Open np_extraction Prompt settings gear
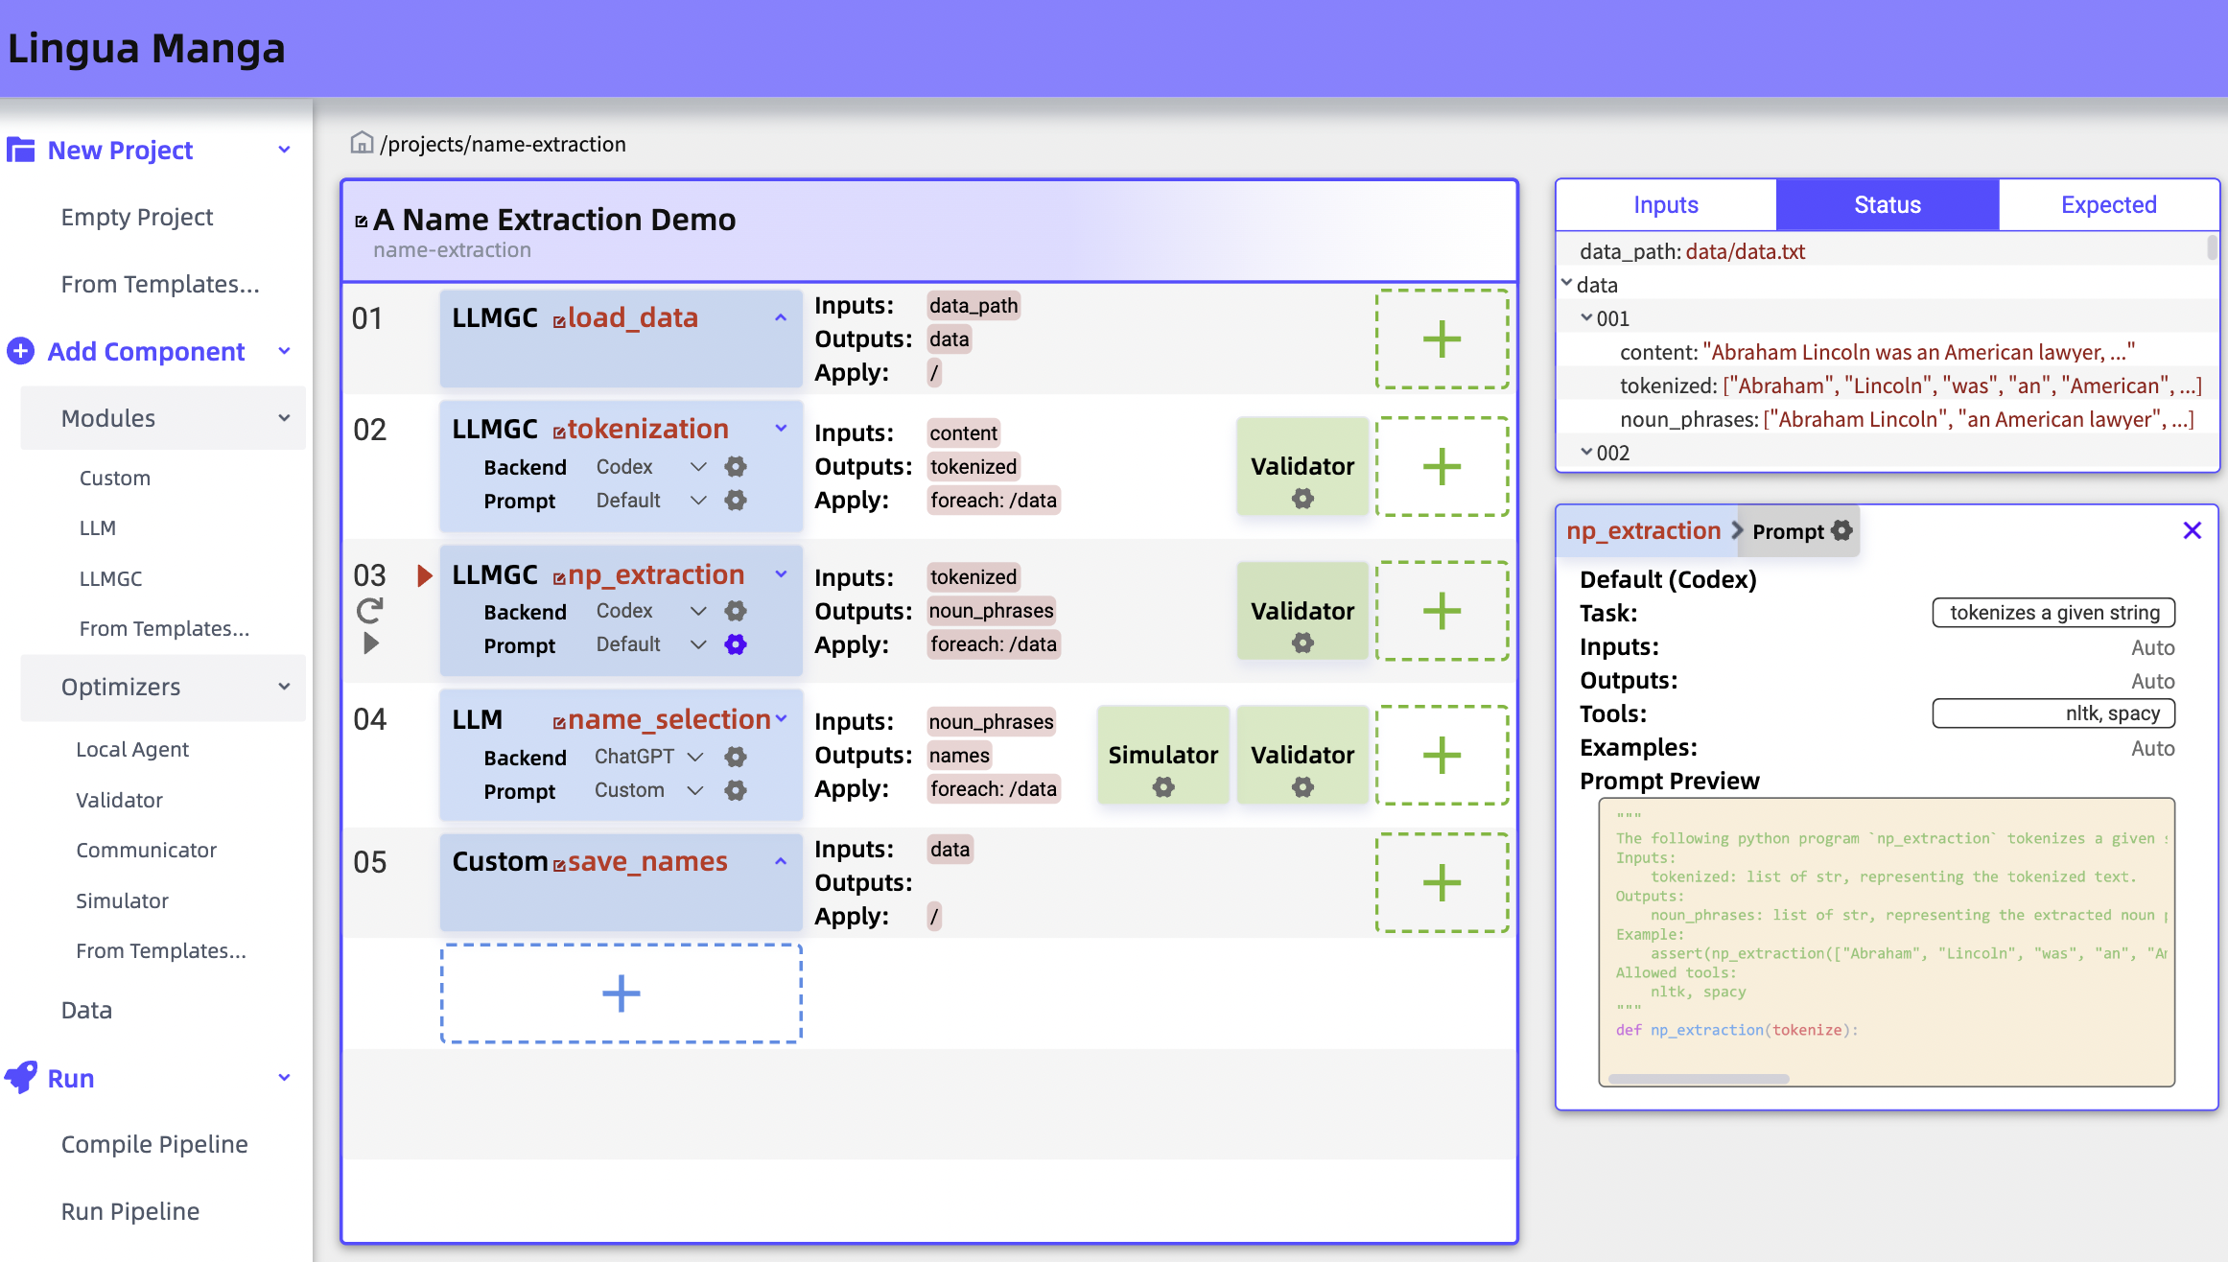2228x1262 pixels. [x=736, y=644]
